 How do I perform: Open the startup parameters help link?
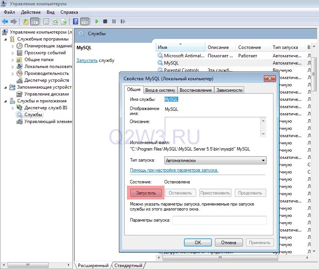click(174, 170)
